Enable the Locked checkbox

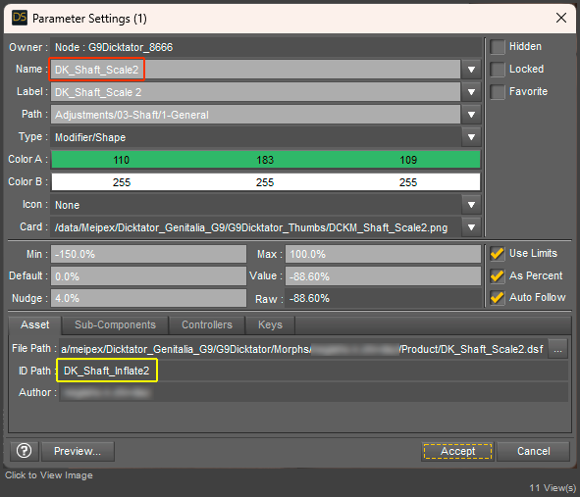point(498,70)
